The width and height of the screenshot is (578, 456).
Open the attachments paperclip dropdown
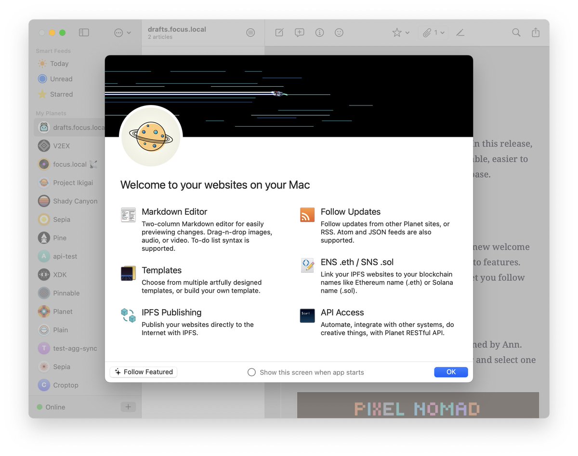point(433,33)
